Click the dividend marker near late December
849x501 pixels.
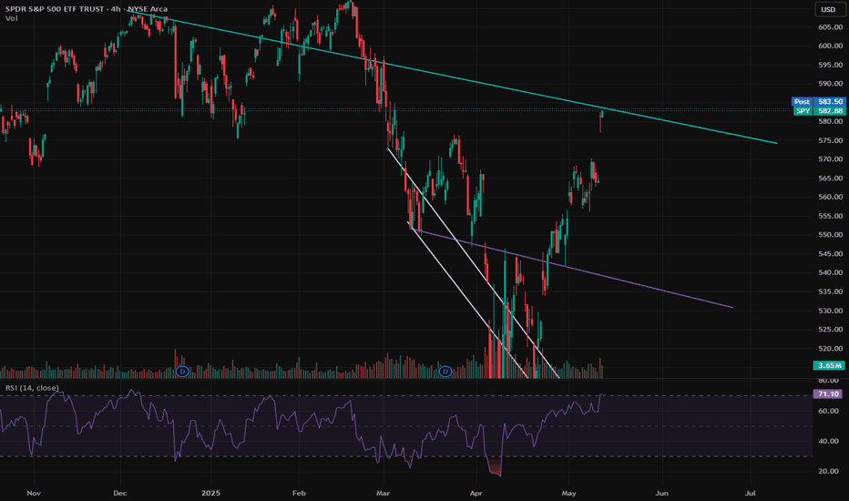pyautogui.click(x=182, y=372)
